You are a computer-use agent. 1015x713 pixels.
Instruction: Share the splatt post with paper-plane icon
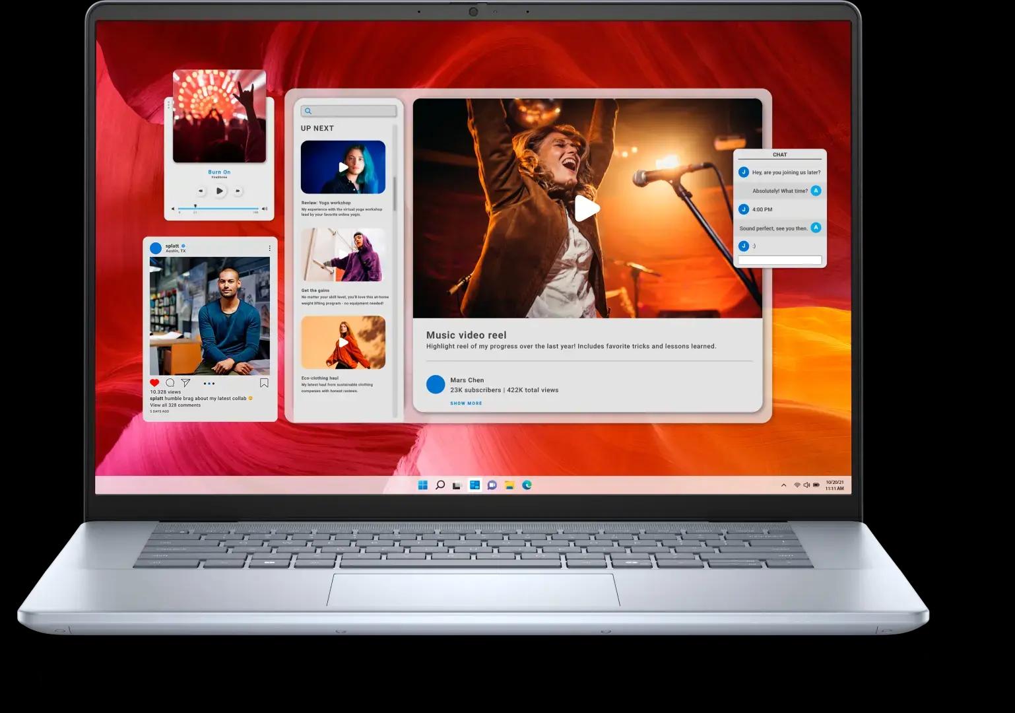pyautogui.click(x=186, y=383)
